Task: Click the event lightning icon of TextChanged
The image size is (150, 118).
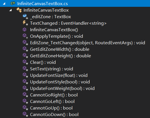Action: 25,23
